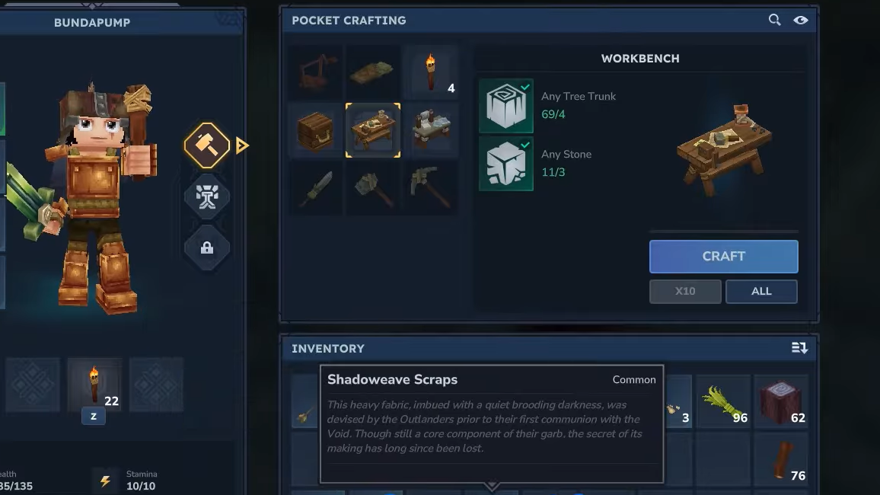The width and height of the screenshot is (880, 495).
Task: Click the ALL craft quantity button
Action: [x=761, y=291]
